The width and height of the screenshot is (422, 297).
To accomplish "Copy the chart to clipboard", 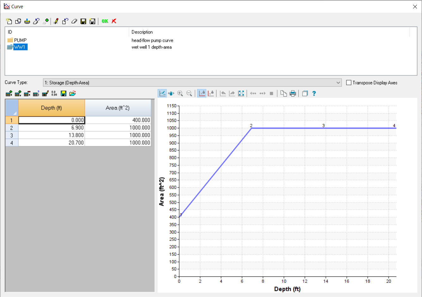I will 284,93.
